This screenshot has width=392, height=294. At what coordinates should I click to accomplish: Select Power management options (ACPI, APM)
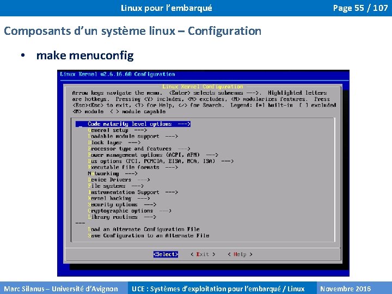click(153, 155)
